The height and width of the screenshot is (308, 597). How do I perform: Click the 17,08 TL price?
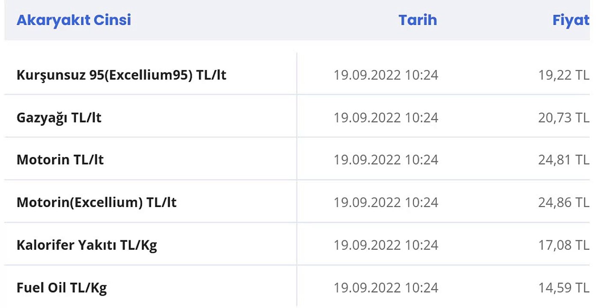564,245
